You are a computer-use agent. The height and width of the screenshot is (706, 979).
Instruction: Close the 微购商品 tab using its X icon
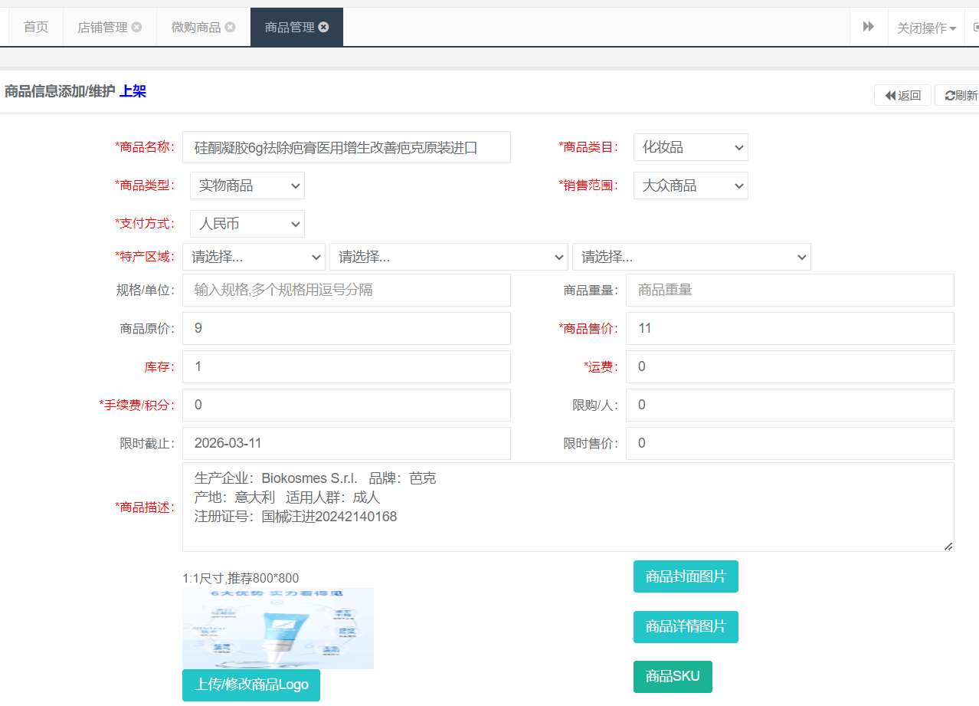click(x=230, y=27)
